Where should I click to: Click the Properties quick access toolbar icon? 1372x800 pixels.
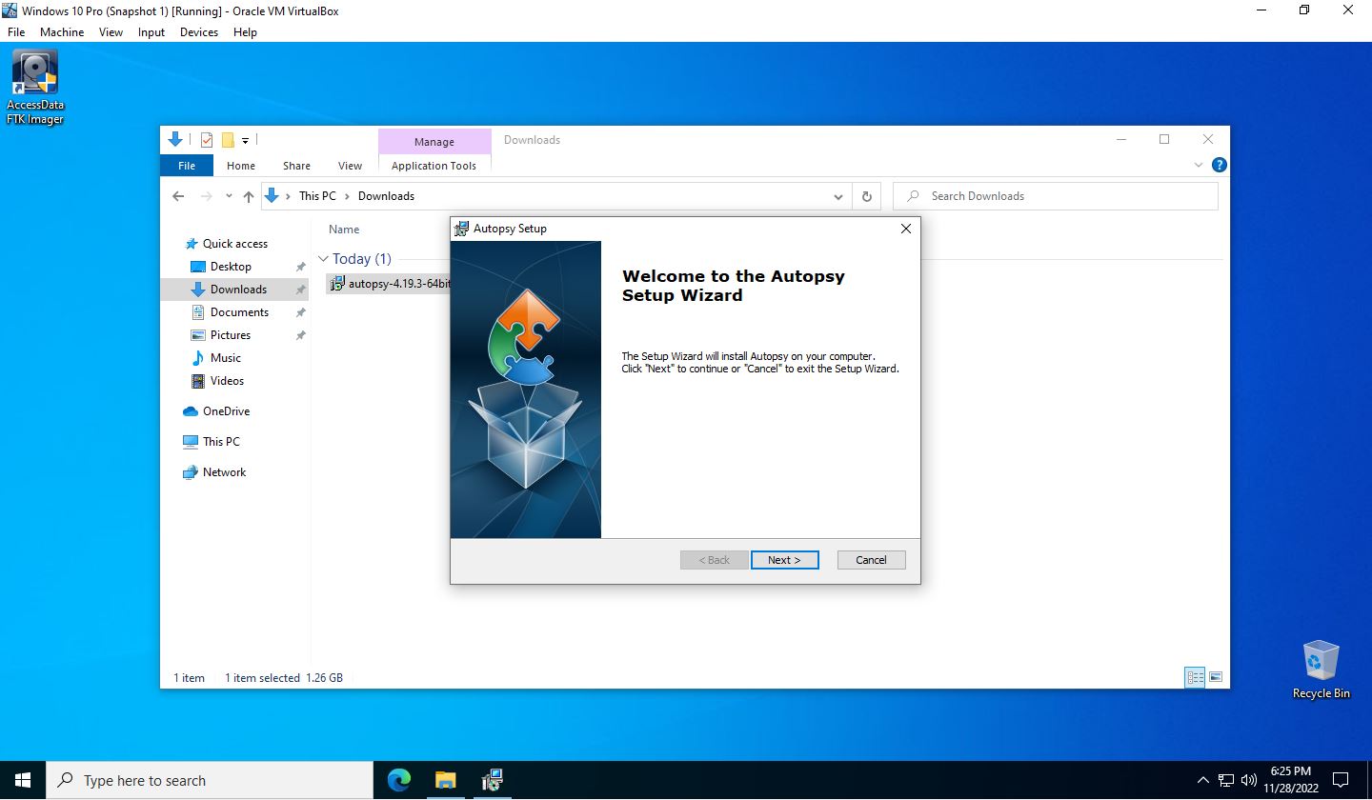(x=207, y=140)
